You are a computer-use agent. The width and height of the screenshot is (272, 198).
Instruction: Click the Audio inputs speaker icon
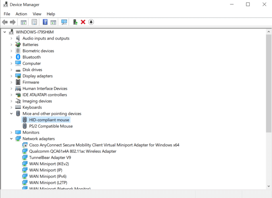[x=18, y=38]
